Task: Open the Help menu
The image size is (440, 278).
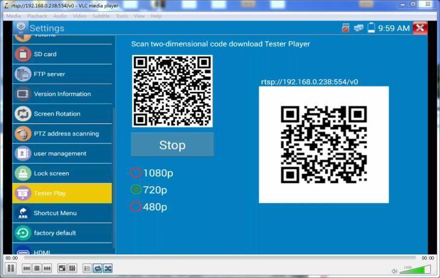Action: point(156,16)
